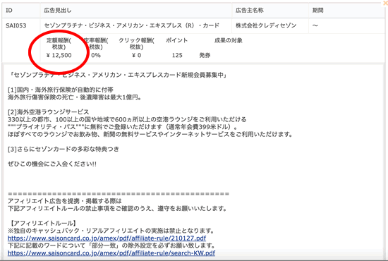Click the ポイント label
The height and width of the screenshot is (261, 388).
click(176, 40)
